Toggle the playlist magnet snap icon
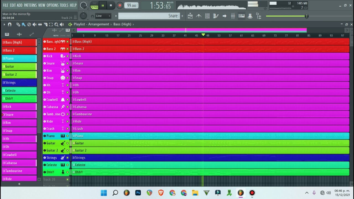354x199 pixels. coord(10,25)
